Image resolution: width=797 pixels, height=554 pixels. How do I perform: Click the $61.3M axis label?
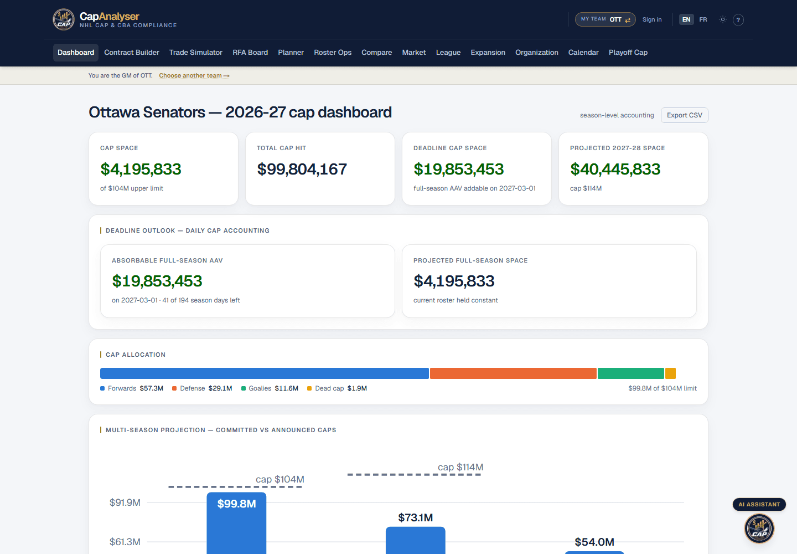(x=125, y=542)
